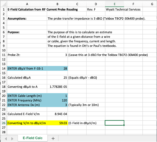Image resolution: width=157 pixels, height=142 pixels.
Task: Open the E-Field Calc sheet tab
Action: pos(33,138)
